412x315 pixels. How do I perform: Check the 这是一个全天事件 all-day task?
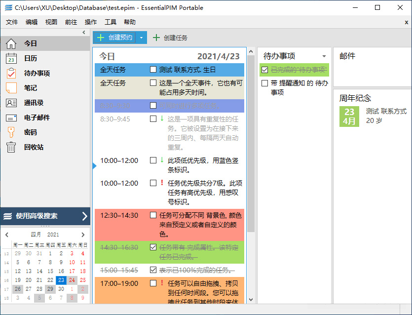click(153, 83)
